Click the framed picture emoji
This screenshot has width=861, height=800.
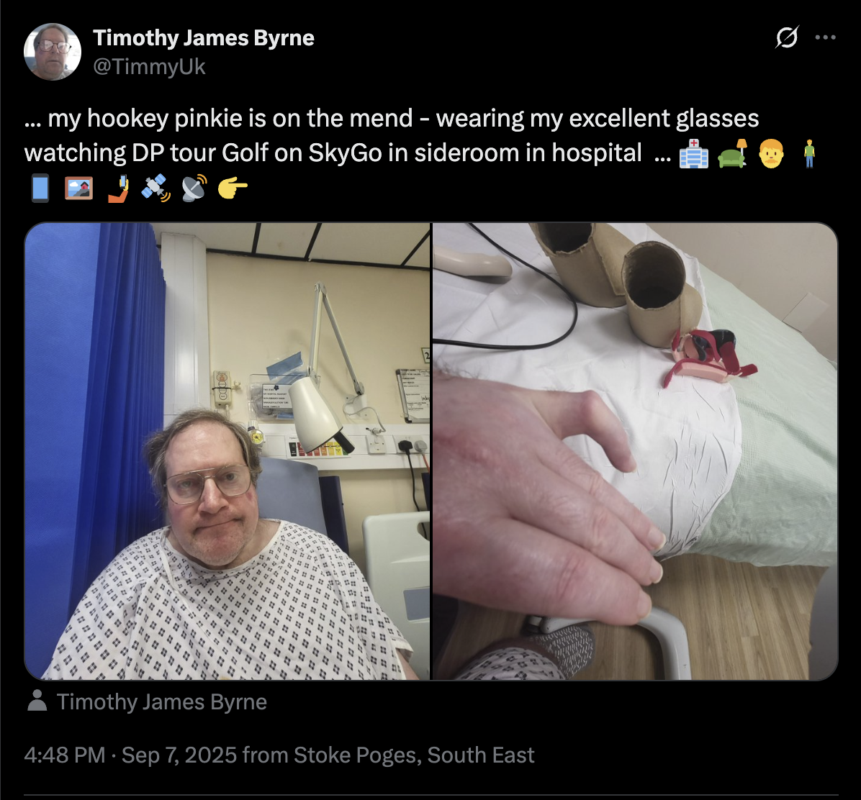tap(79, 188)
